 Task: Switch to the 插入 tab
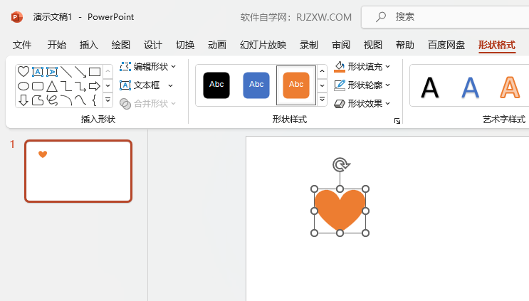click(x=89, y=45)
